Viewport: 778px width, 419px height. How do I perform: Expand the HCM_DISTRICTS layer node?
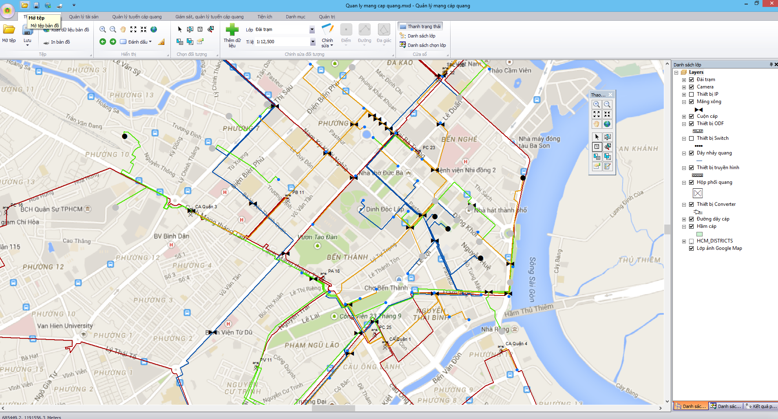pos(684,241)
